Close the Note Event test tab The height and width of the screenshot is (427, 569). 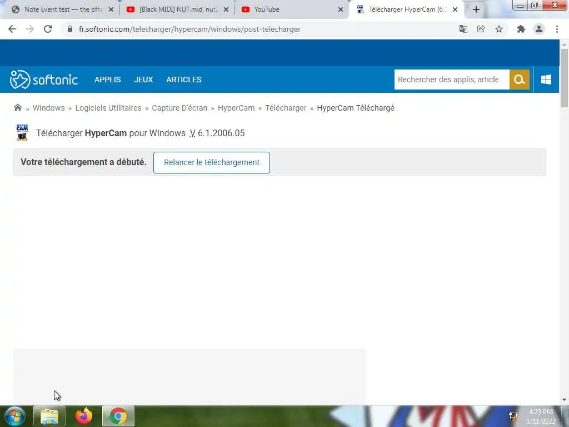[111, 9]
